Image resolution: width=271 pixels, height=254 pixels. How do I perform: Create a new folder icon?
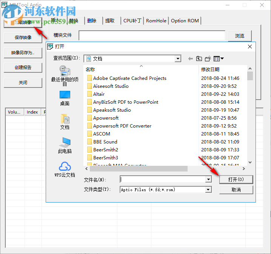(x=208, y=59)
